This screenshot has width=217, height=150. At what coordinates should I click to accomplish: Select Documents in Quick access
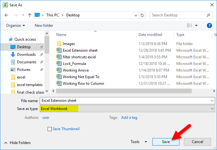26,62
